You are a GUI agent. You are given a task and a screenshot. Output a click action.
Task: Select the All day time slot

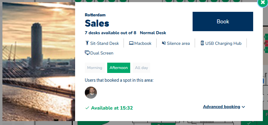[x=141, y=68]
